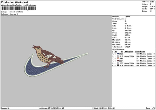Click the Description column header
Viewport: 156px width, 110px height.
click(x=128, y=52)
